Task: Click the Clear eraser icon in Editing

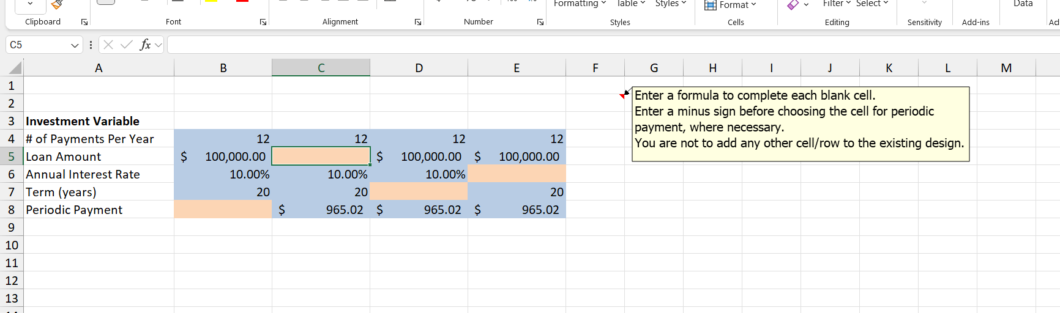Action: 793,4
